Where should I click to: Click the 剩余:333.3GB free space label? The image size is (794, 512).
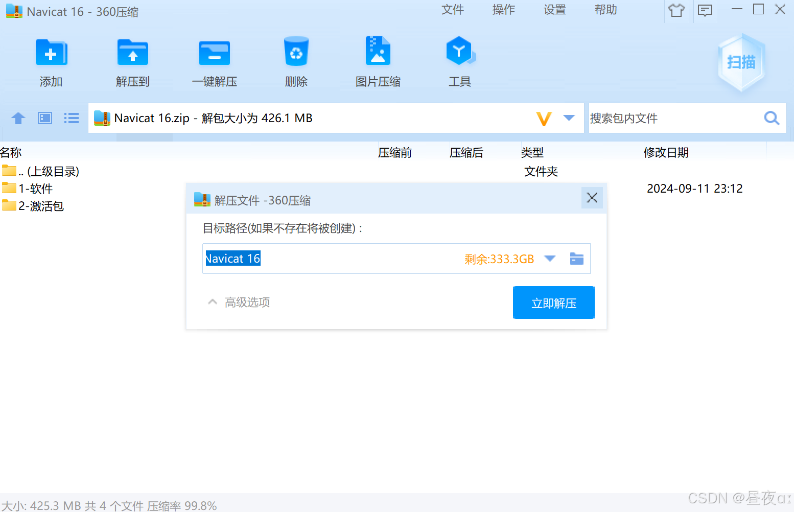(499, 259)
